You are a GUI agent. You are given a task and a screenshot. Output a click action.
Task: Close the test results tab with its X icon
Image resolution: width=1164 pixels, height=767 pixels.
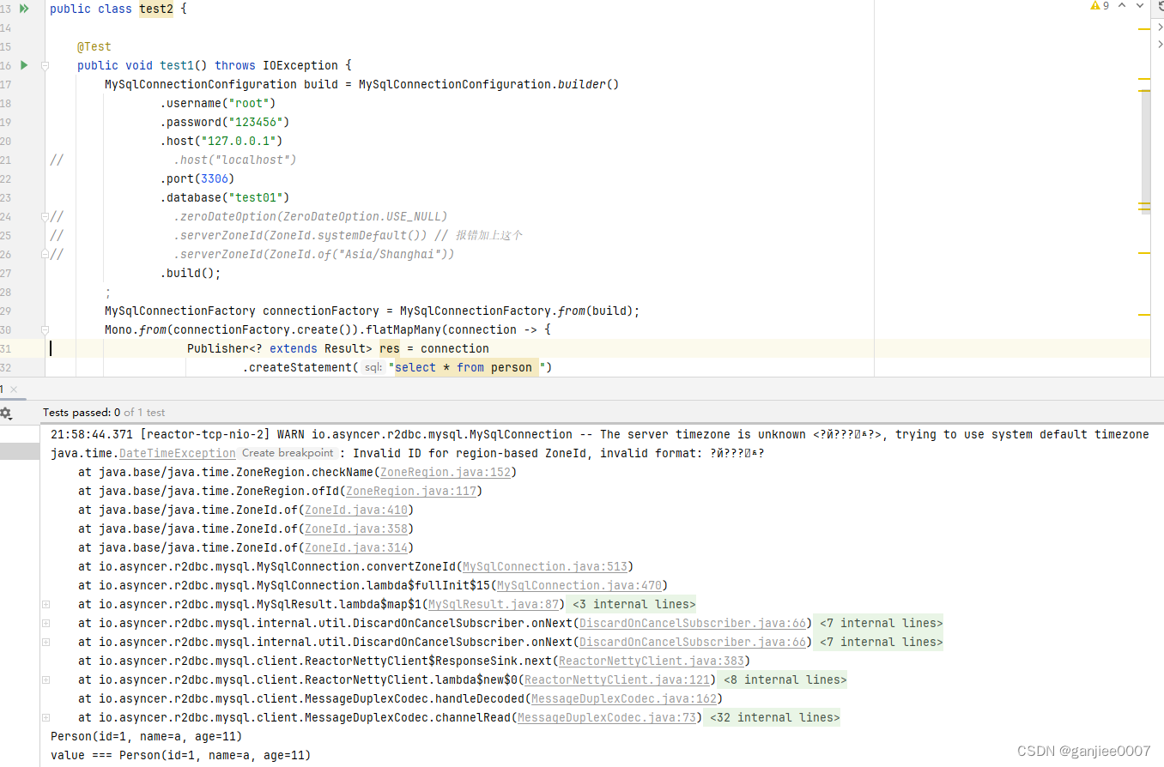[x=12, y=389]
